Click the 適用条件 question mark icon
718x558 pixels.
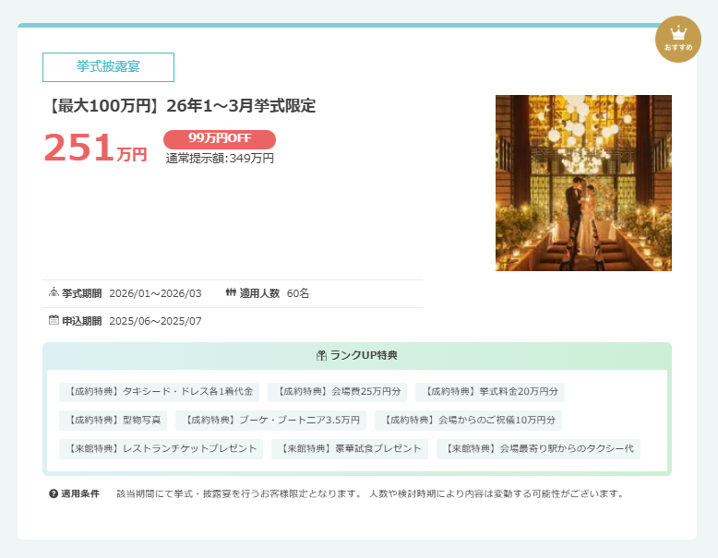pos(54,493)
